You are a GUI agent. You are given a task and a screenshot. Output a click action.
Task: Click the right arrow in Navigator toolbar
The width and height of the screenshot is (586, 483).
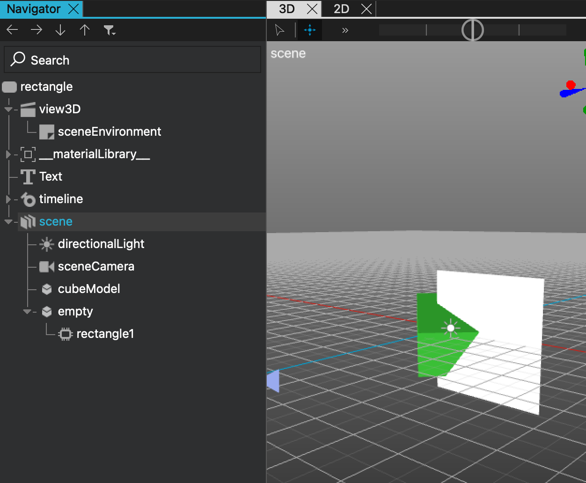point(36,30)
